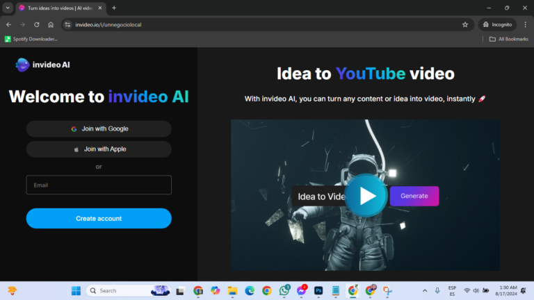Open Chrome three-dot menu
The image size is (534, 300).
pyautogui.click(x=526, y=24)
